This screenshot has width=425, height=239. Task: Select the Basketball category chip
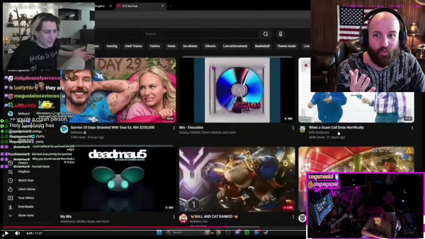[x=262, y=46]
